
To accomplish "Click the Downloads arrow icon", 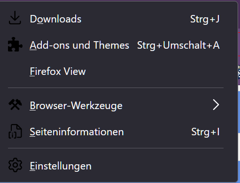I will tap(15, 18).
